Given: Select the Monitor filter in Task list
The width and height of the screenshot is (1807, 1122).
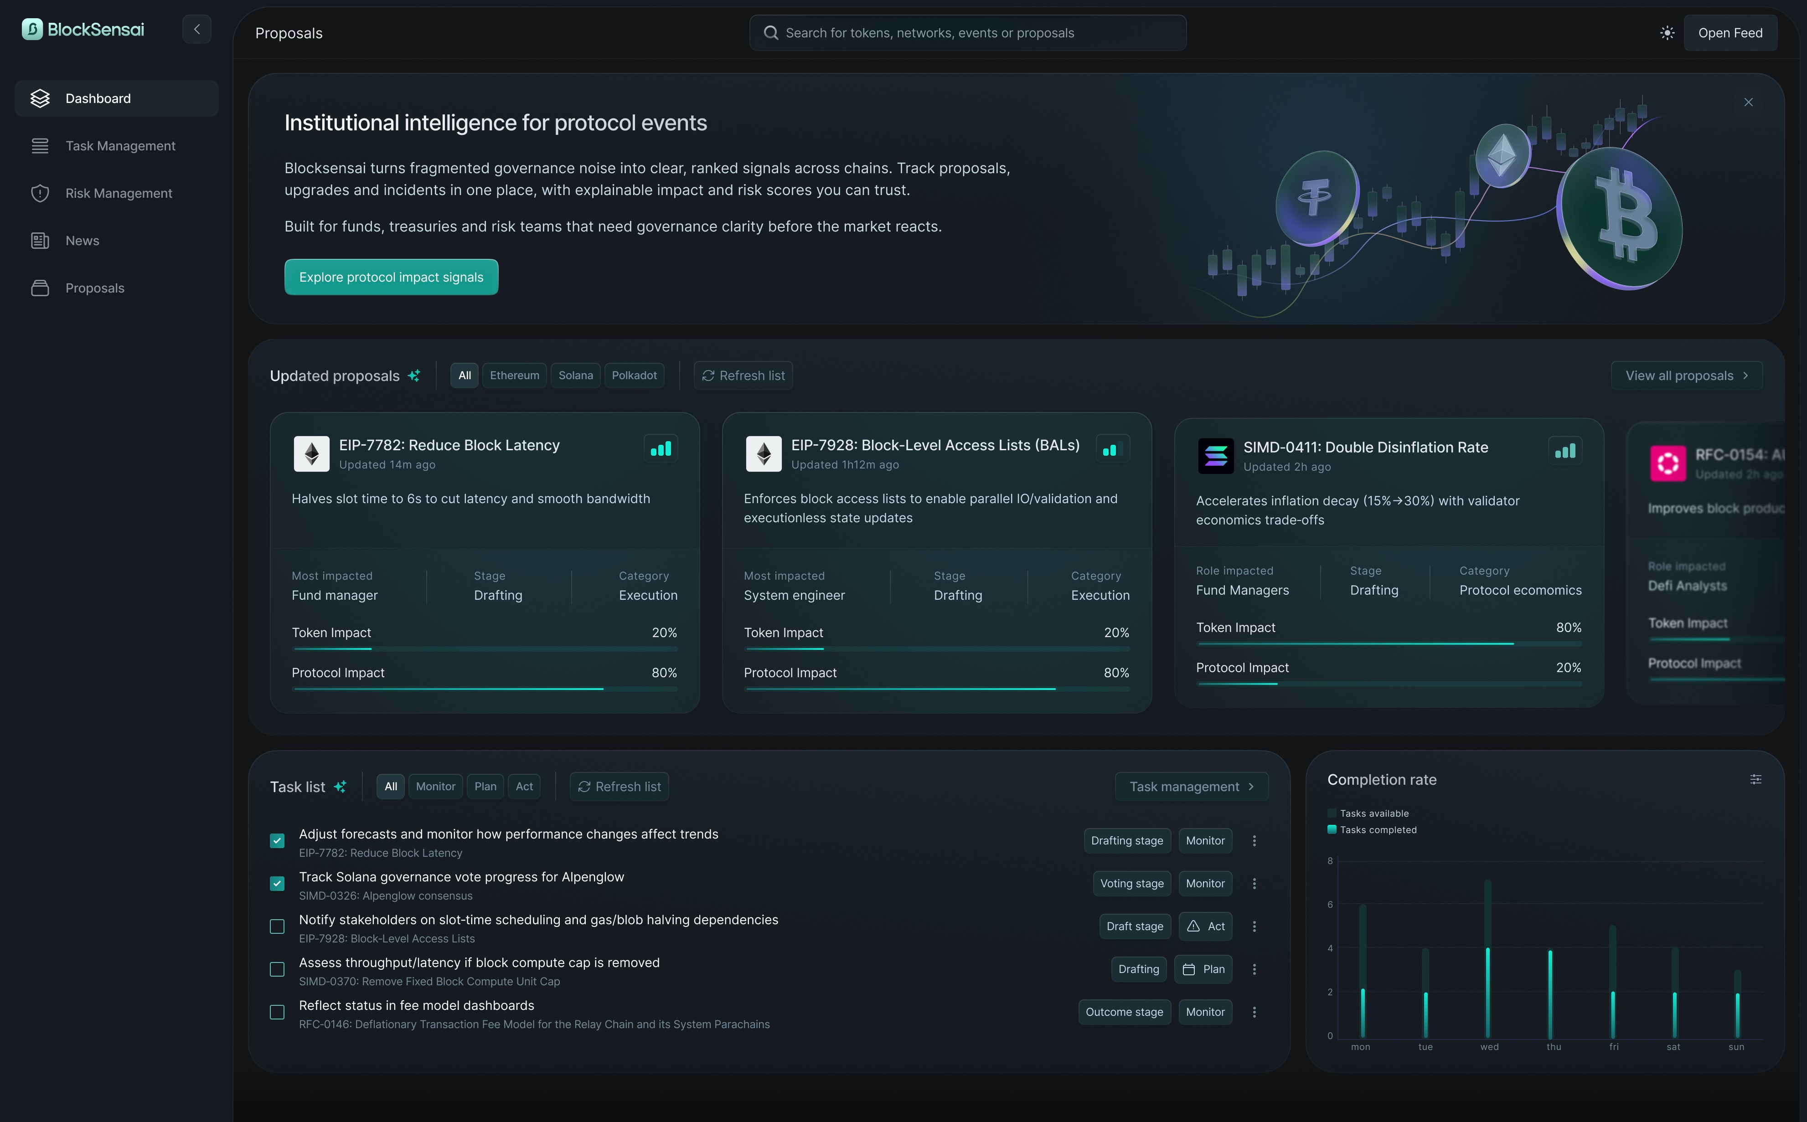Looking at the screenshot, I should pos(436,786).
